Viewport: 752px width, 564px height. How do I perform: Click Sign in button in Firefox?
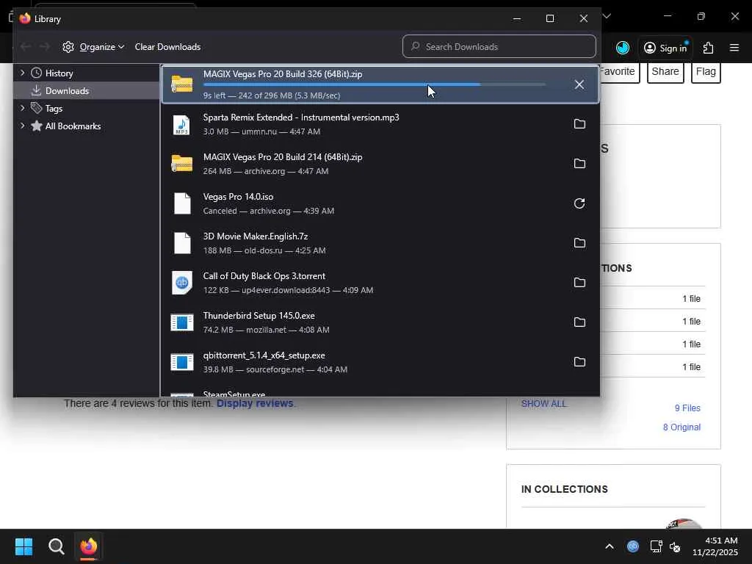point(665,48)
